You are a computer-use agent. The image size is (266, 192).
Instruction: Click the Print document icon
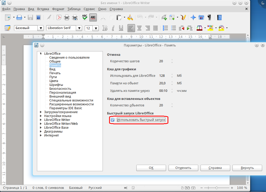pos(67,18)
